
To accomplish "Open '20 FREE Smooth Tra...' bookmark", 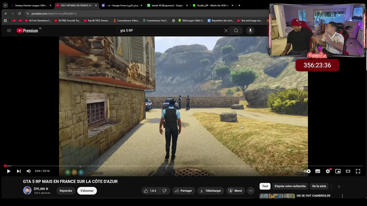I will (x=67, y=21).
